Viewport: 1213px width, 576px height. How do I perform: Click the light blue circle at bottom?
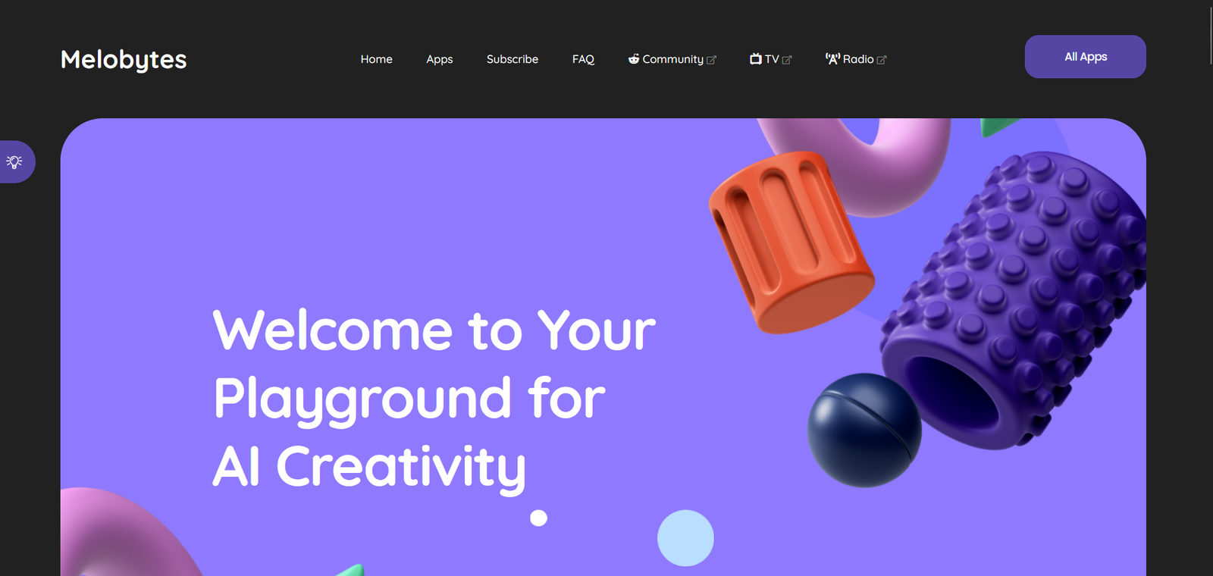tap(685, 538)
